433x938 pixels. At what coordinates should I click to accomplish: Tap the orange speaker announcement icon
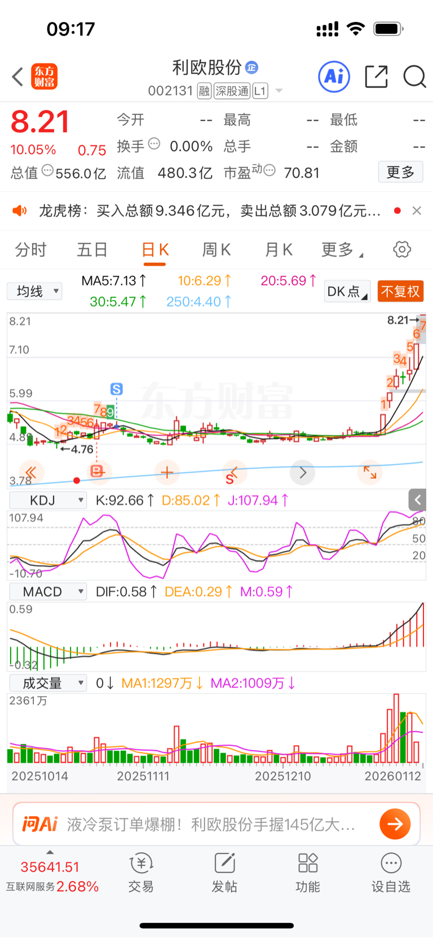[20, 211]
